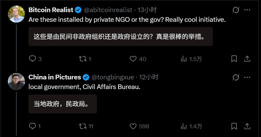Bookmark Bitcoin Realist's tweet
261x137 pixels.
[234, 59]
